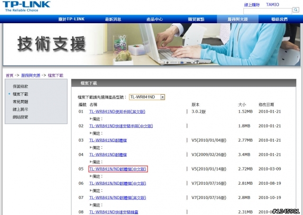This screenshot has width=303, height=215.
Task: Expand 備註 note under item 07
Action: (96, 205)
